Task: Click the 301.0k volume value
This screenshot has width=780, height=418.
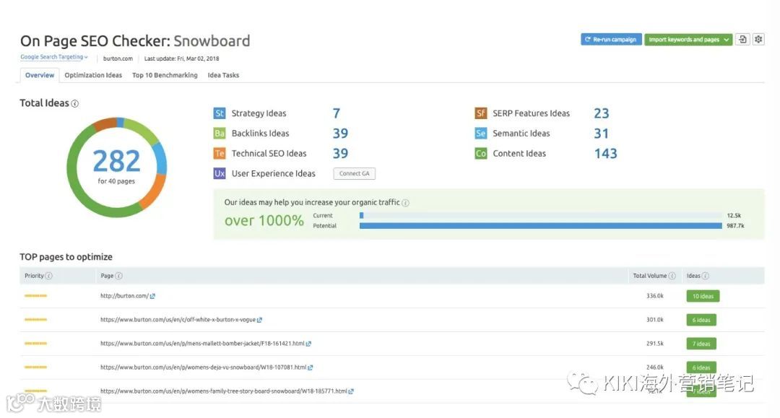Action: 654,320
